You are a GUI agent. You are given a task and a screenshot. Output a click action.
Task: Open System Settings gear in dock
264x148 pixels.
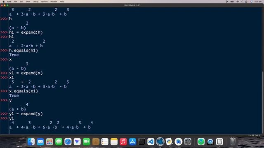click(188, 141)
